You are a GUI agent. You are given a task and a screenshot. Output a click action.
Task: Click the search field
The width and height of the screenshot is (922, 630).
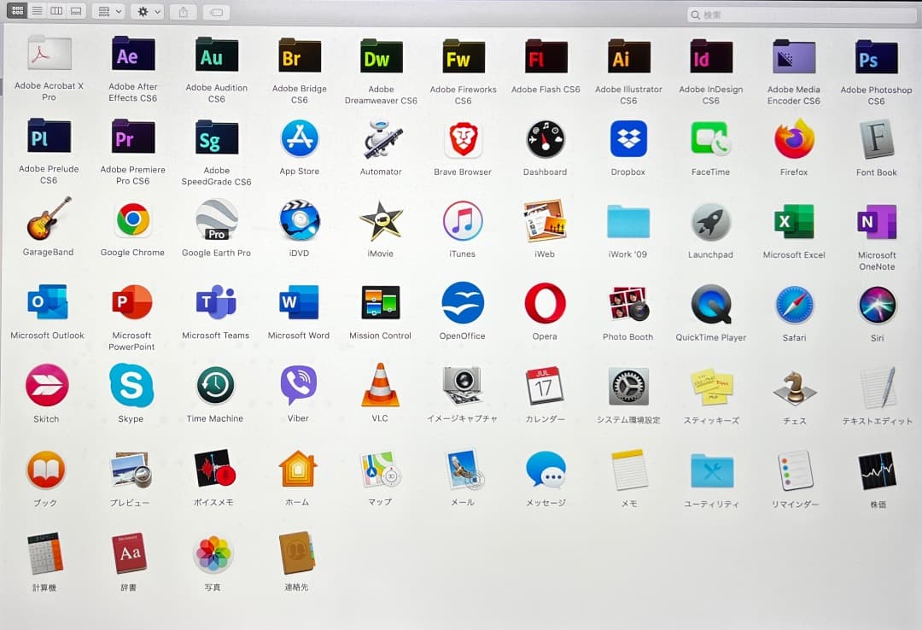pos(802,15)
